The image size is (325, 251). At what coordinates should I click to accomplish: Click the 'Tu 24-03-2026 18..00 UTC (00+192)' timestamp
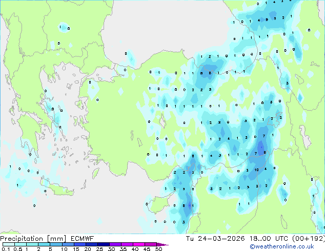tap(255, 239)
